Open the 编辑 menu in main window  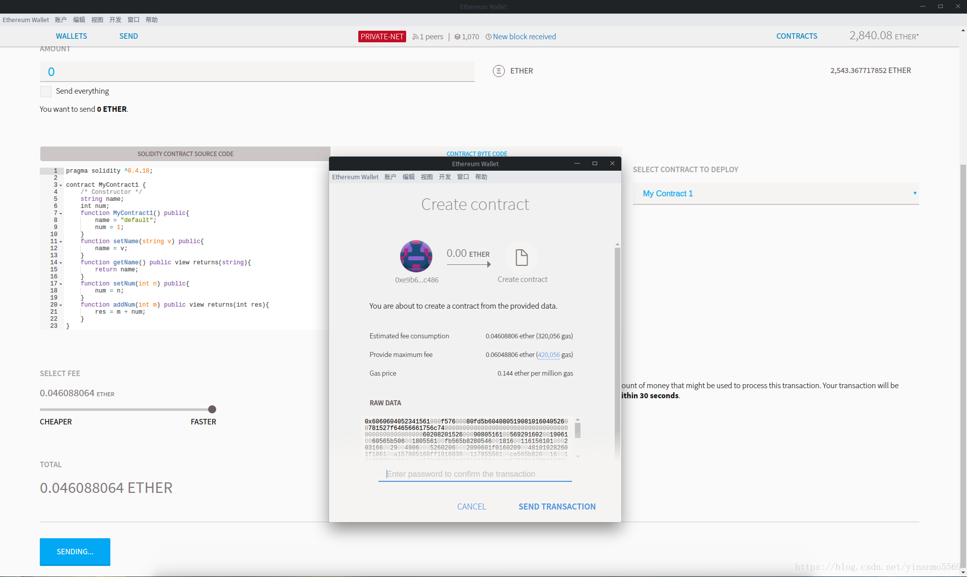click(x=79, y=20)
